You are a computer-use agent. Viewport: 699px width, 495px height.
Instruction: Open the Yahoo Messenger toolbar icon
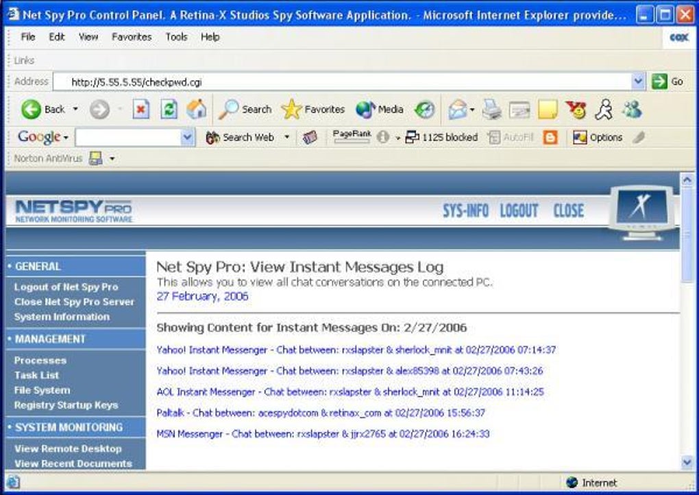(576, 110)
